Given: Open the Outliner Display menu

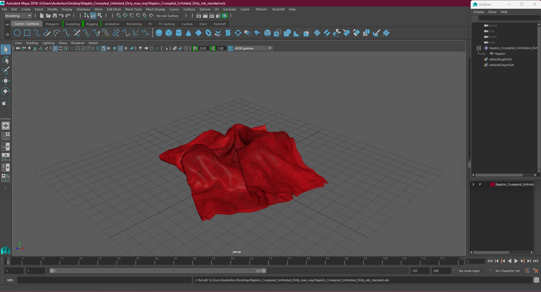Looking at the screenshot, I should pos(479,12).
